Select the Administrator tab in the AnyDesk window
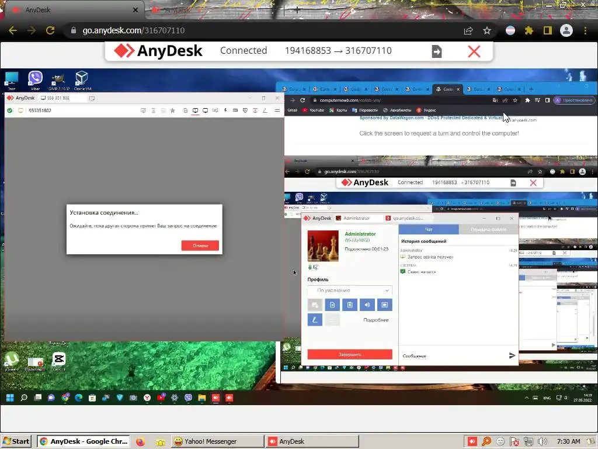The height and width of the screenshot is (449, 598). [358, 218]
